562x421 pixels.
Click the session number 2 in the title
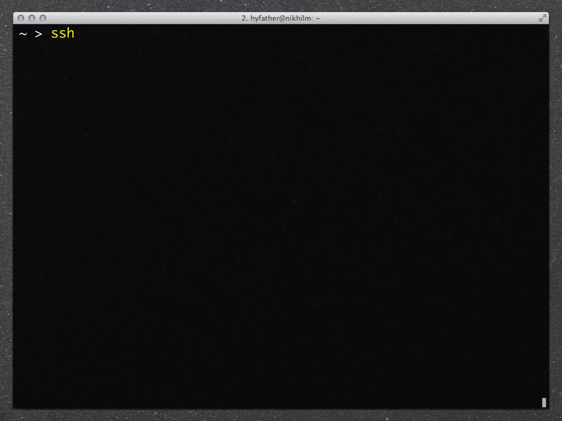[244, 18]
